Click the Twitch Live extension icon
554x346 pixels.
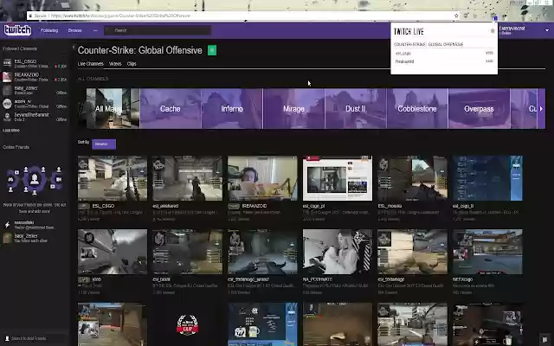(x=495, y=17)
